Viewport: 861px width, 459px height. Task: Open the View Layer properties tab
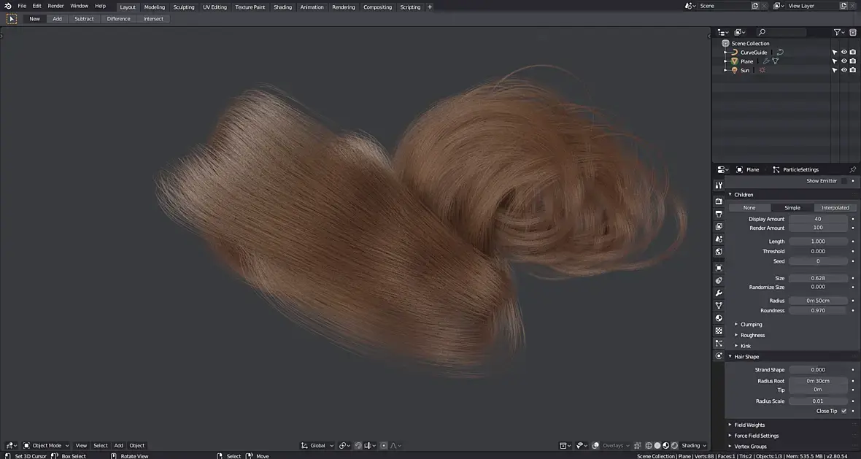point(719,227)
